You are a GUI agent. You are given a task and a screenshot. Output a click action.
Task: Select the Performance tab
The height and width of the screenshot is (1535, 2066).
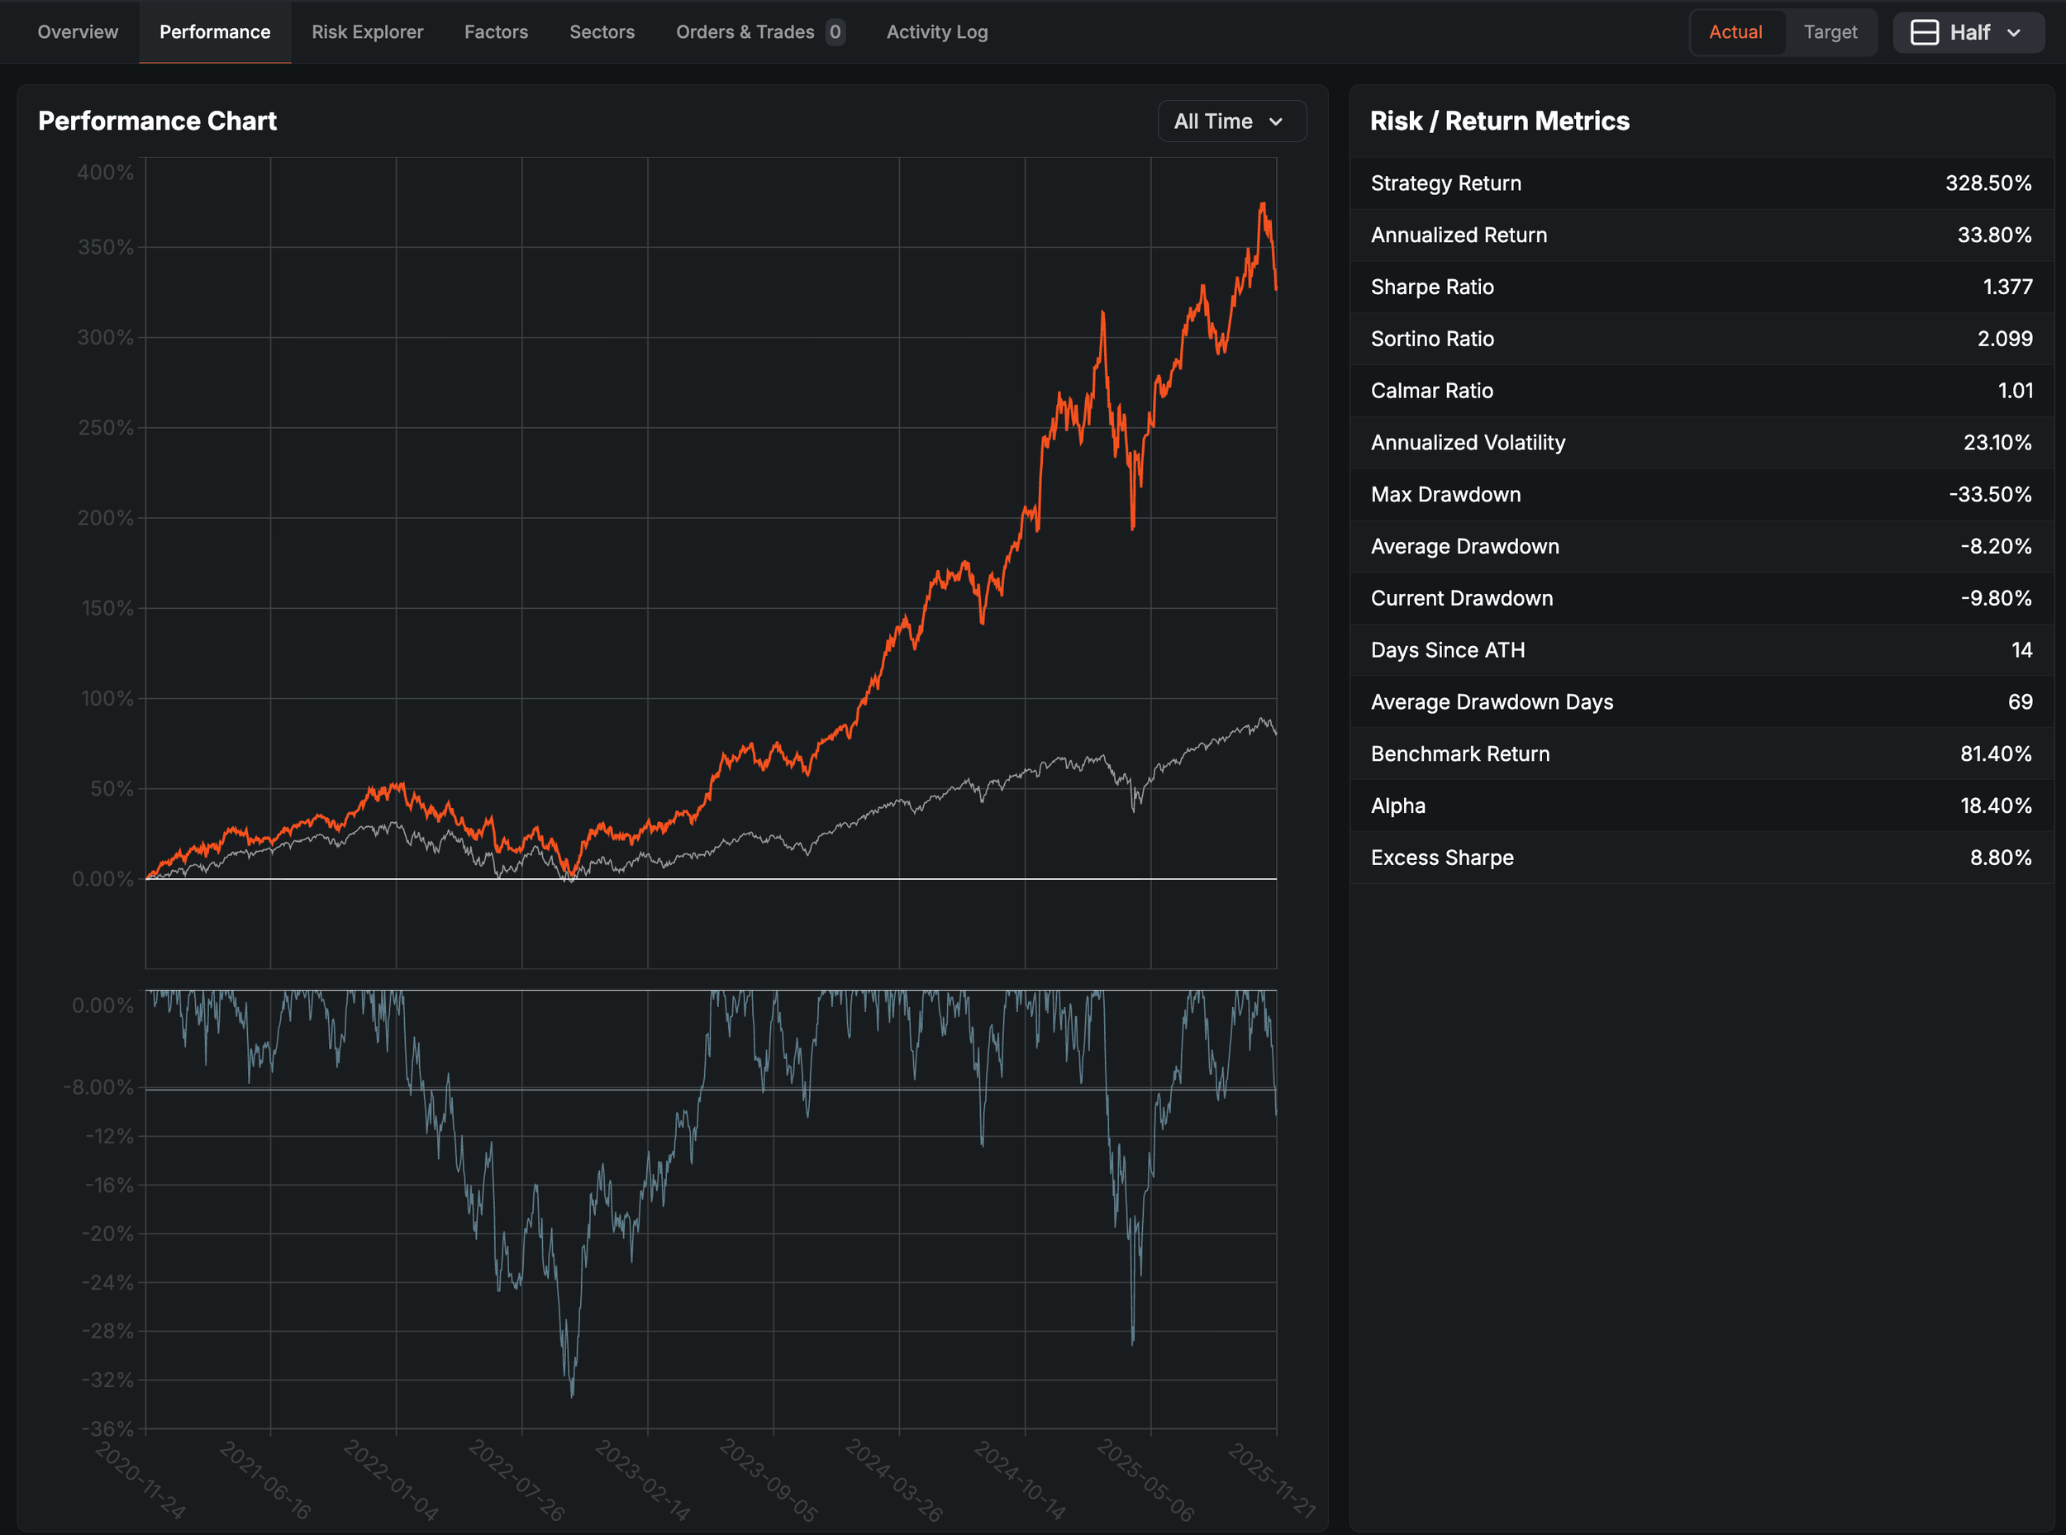click(x=215, y=32)
